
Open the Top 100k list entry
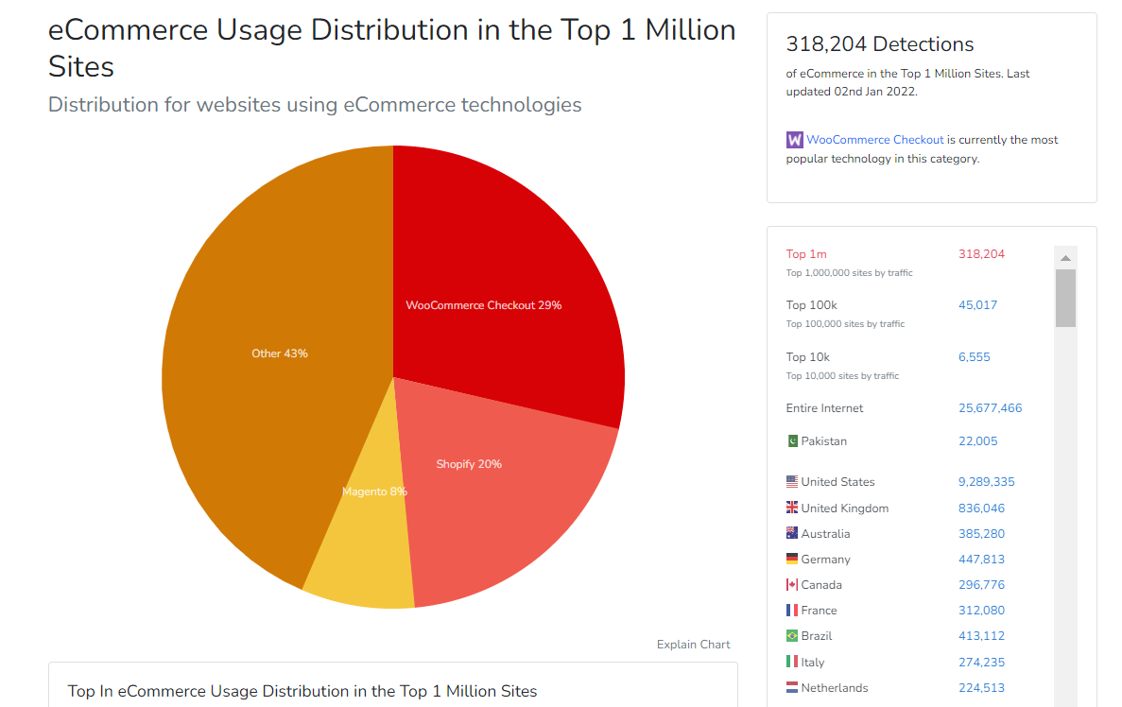pos(811,305)
